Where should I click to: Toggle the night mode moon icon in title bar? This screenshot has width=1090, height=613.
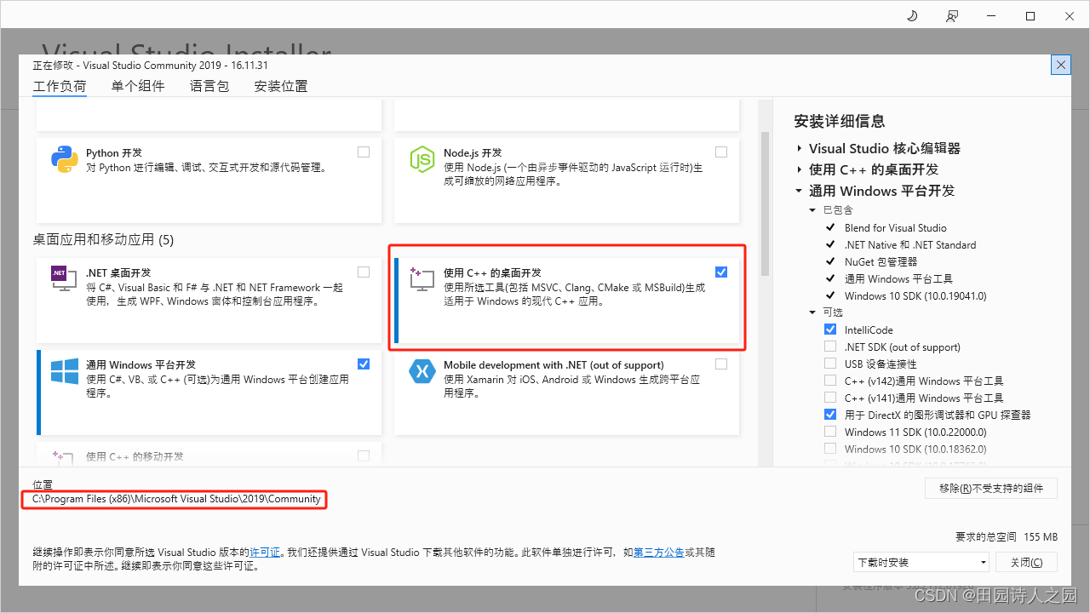[x=911, y=16]
